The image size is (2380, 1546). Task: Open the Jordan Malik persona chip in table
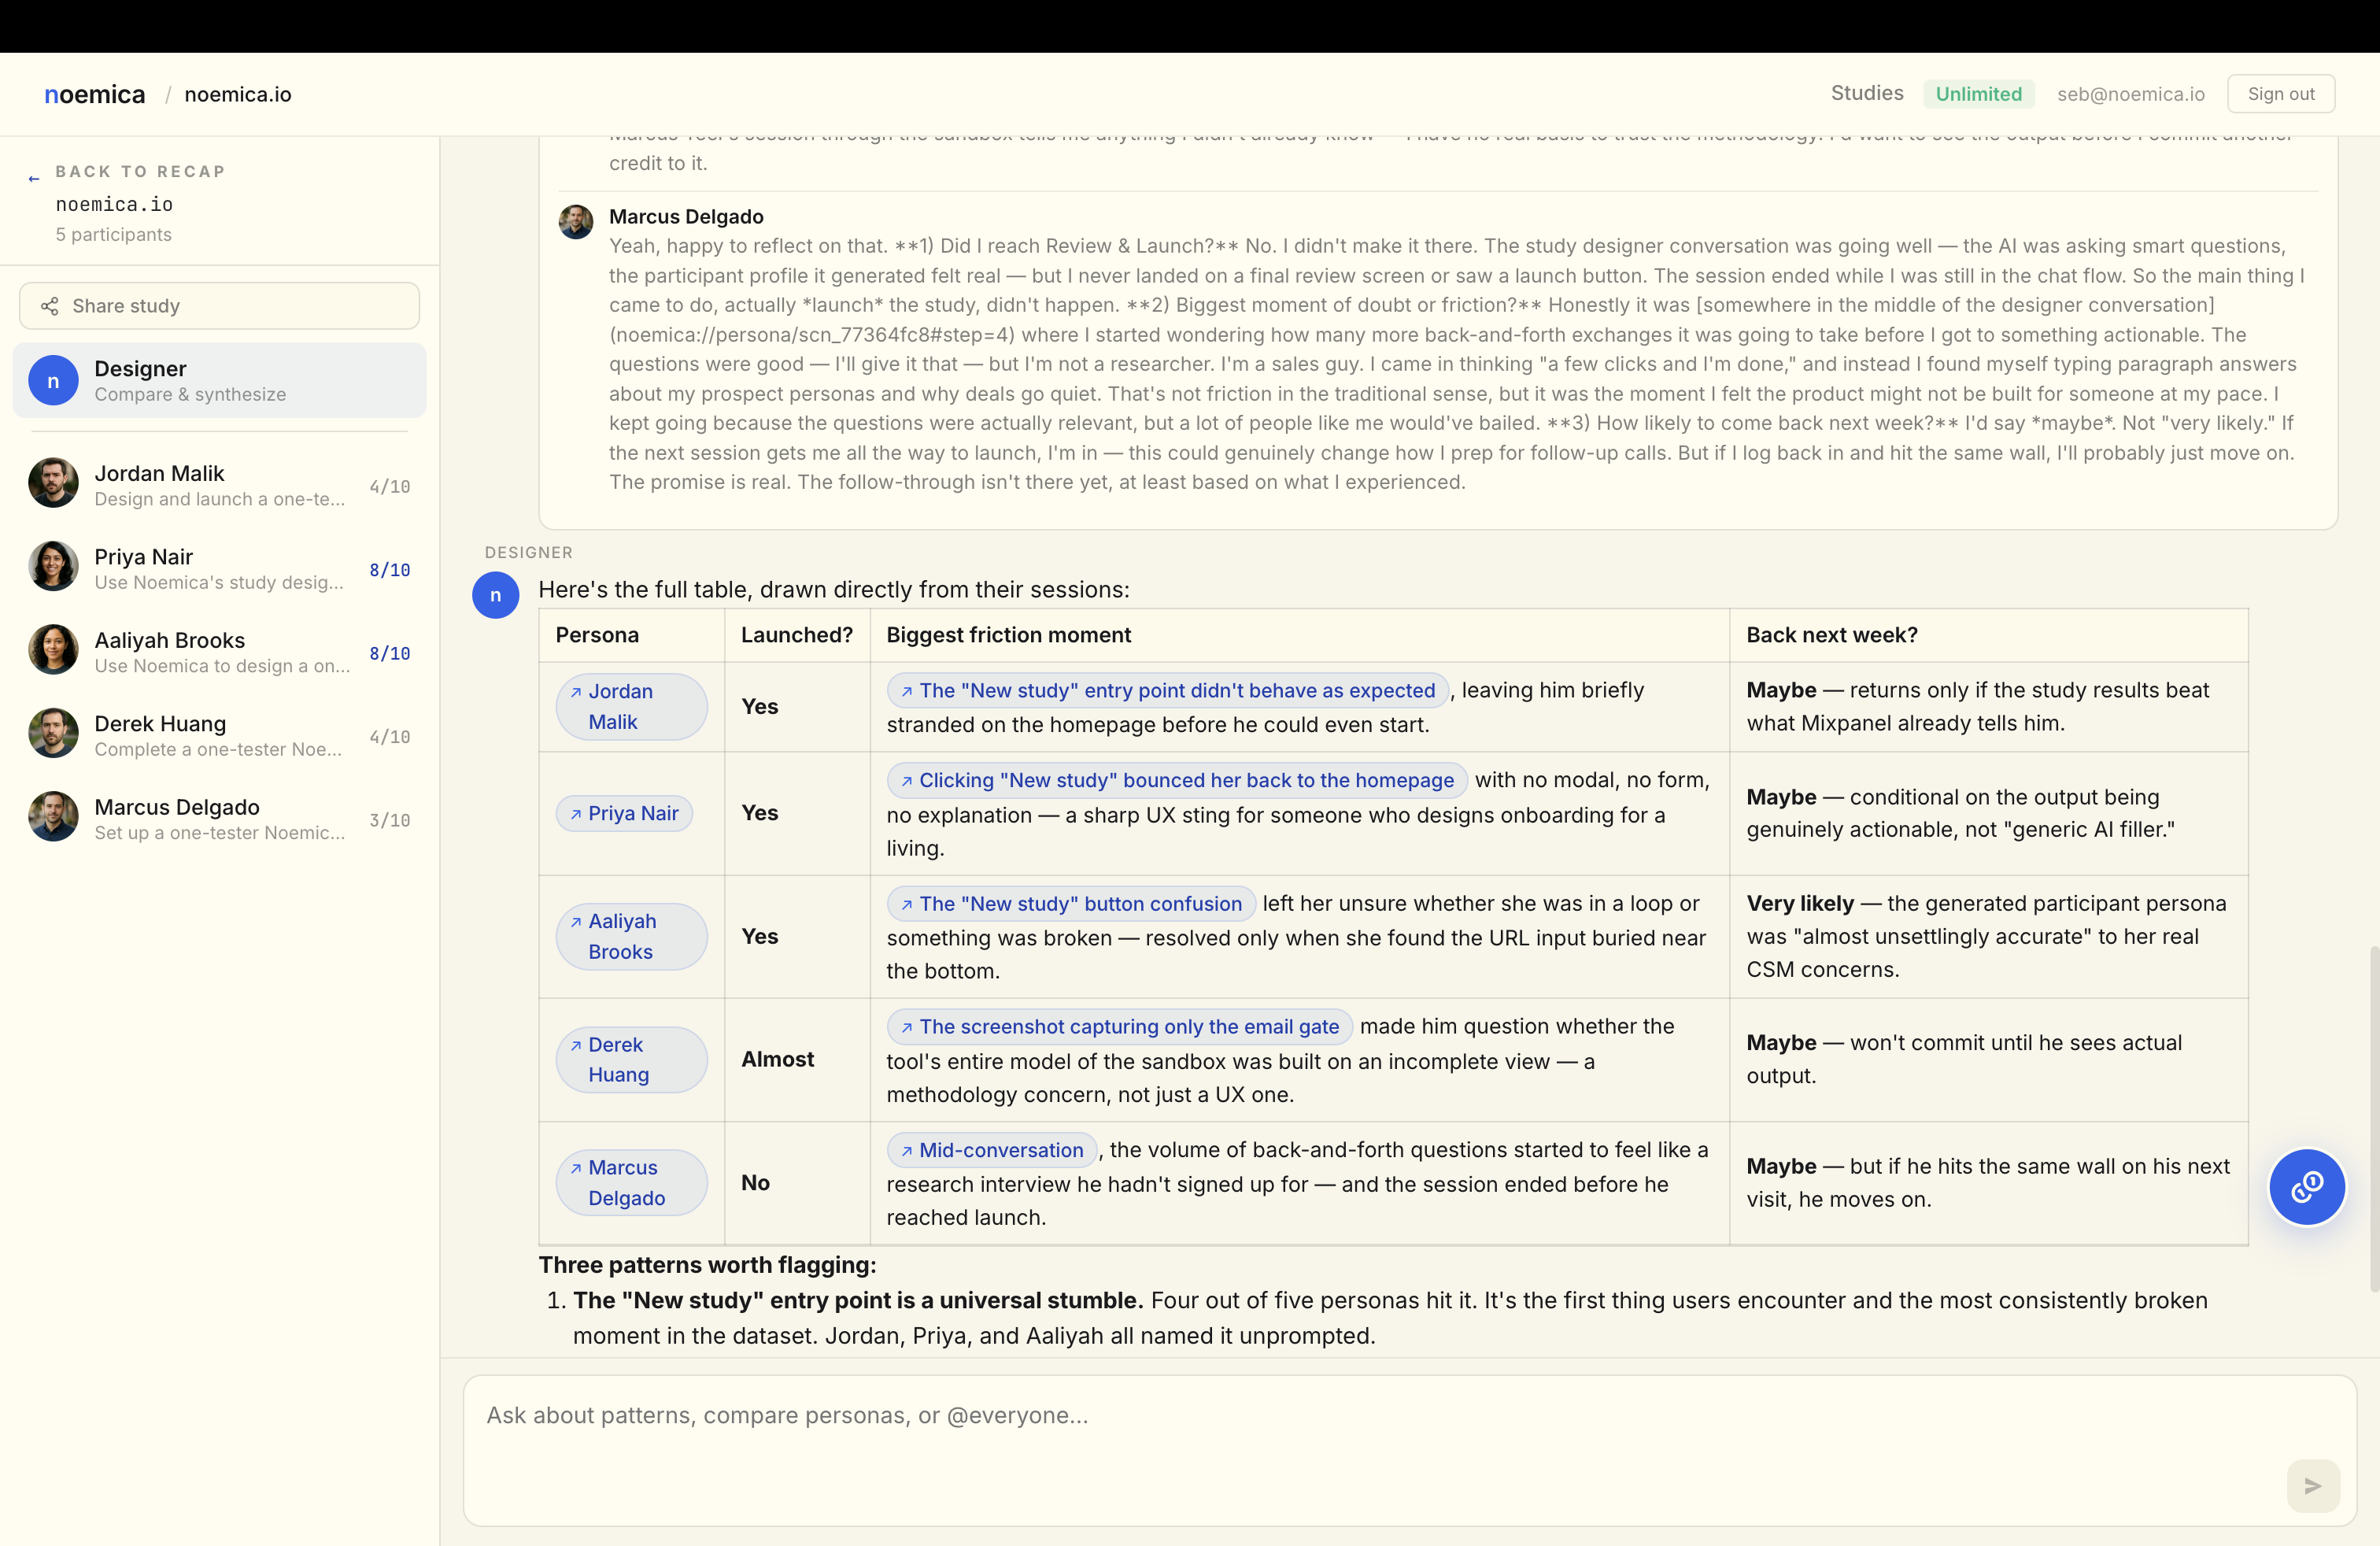631,707
